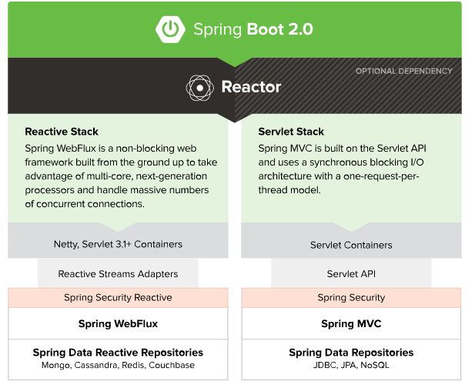Click the Spring Data Reactive Repositories title
The width and height of the screenshot is (475, 388).
tap(118, 353)
